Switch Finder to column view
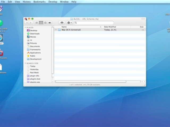This screenshot has width=170, height=127. pos(45,23)
